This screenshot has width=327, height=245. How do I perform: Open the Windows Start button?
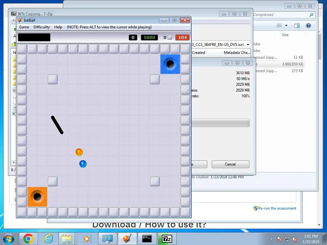(x=9, y=239)
